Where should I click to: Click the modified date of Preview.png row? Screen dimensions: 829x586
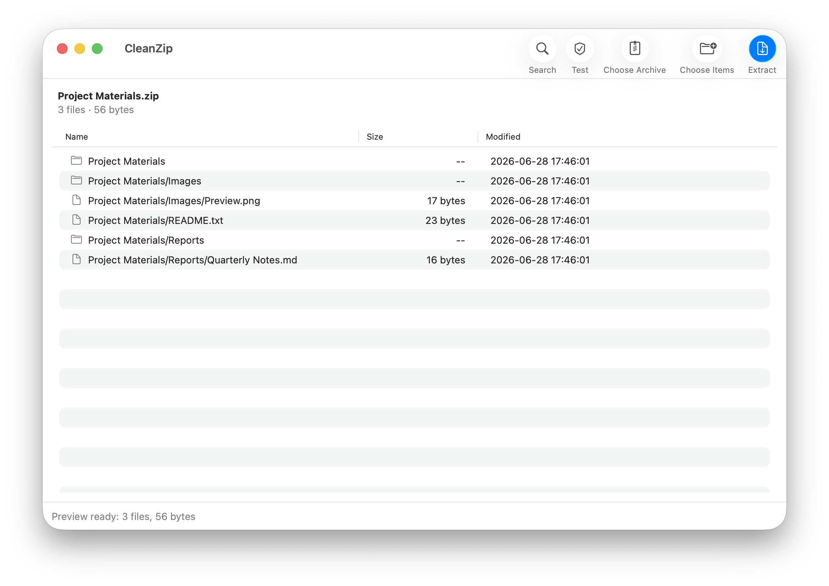(540, 201)
